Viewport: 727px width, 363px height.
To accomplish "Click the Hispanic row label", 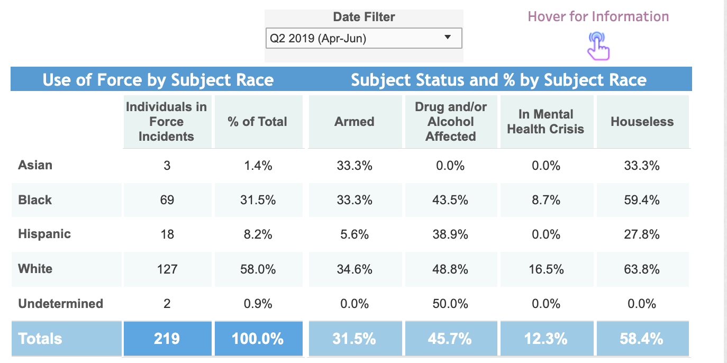I will [44, 234].
